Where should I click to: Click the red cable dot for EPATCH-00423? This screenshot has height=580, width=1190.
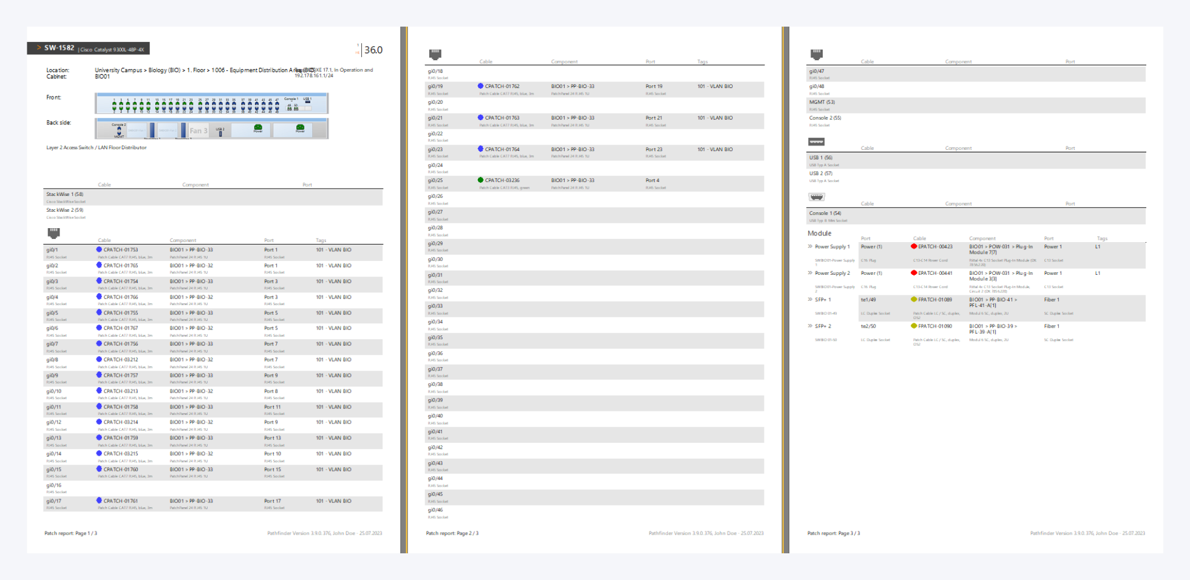(914, 247)
